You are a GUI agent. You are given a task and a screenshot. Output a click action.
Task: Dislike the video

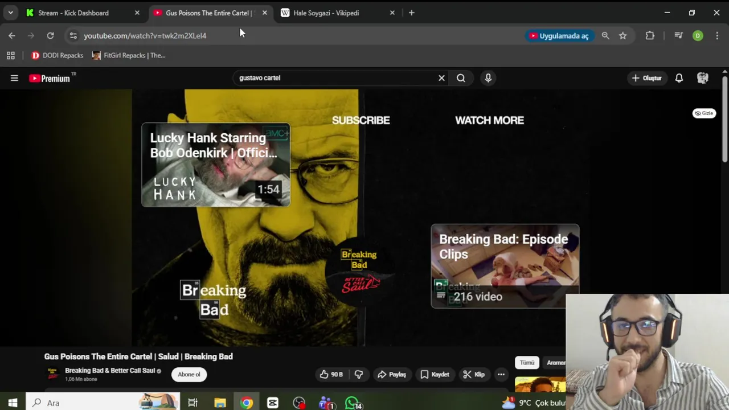359,374
